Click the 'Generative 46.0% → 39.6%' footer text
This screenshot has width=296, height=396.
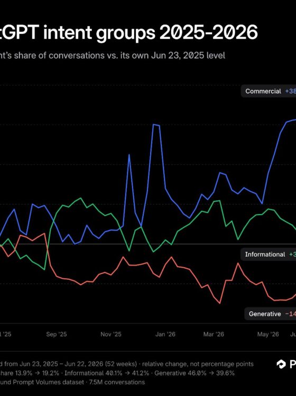tap(195, 373)
